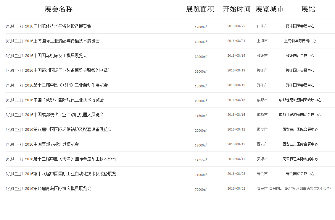Open 天津梅江国际会展中心 venue page

pyautogui.click(x=300, y=159)
